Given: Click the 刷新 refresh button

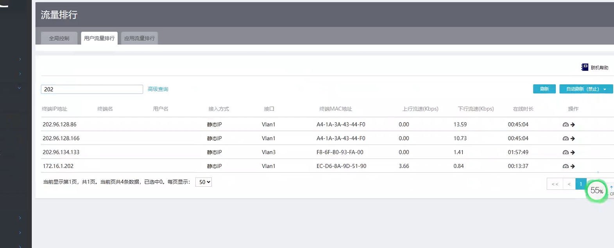Looking at the screenshot, I should 544,89.
